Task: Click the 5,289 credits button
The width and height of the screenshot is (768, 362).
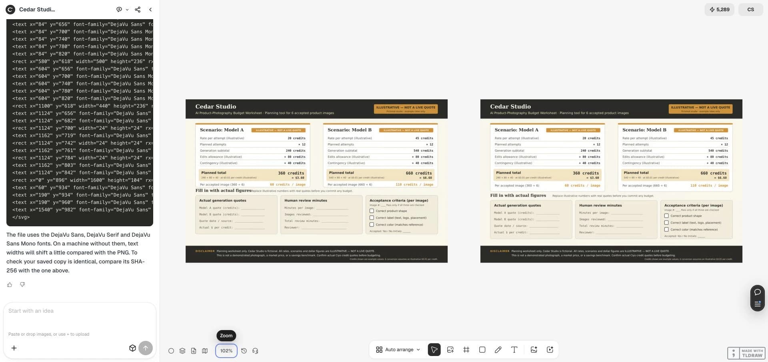Action: point(719,10)
